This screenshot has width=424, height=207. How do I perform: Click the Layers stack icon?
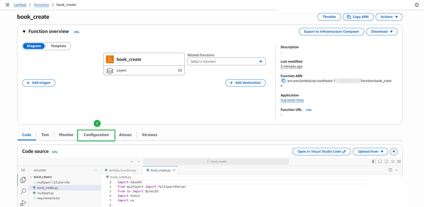click(110, 71)
